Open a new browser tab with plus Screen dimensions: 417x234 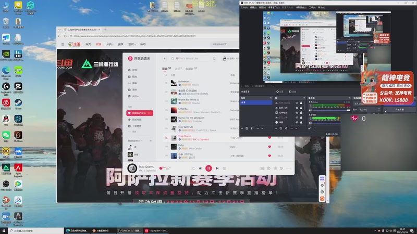(x=105, y=30)
